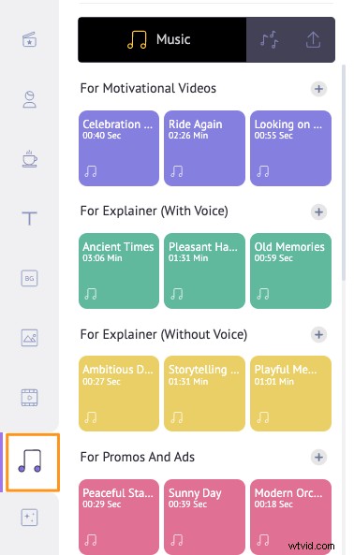Select the Sunny Day track
The image size is (354, 555).
(204, 517)
